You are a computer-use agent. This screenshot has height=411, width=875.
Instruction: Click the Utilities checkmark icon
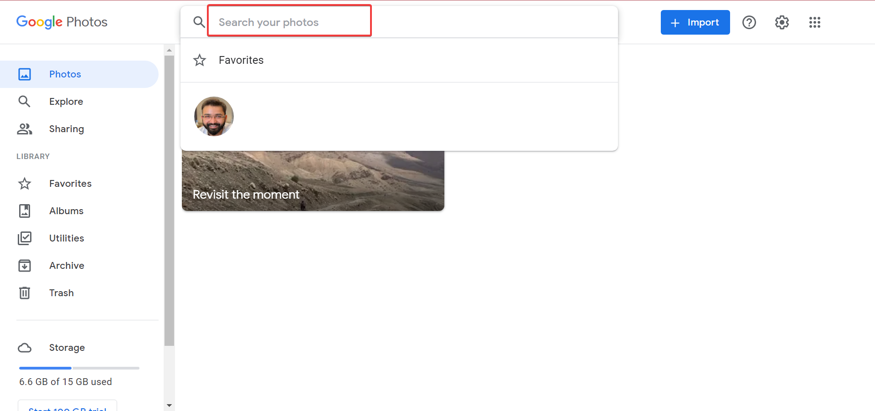[25, 238]
